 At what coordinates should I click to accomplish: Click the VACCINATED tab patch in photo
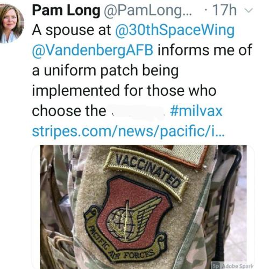coord(146,173)
